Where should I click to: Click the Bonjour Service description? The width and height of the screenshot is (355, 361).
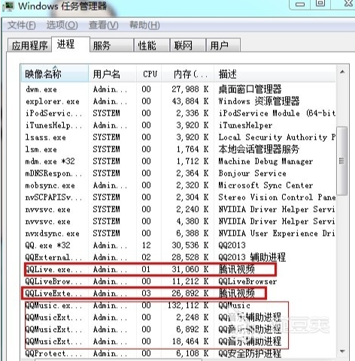tap(252, 173)
